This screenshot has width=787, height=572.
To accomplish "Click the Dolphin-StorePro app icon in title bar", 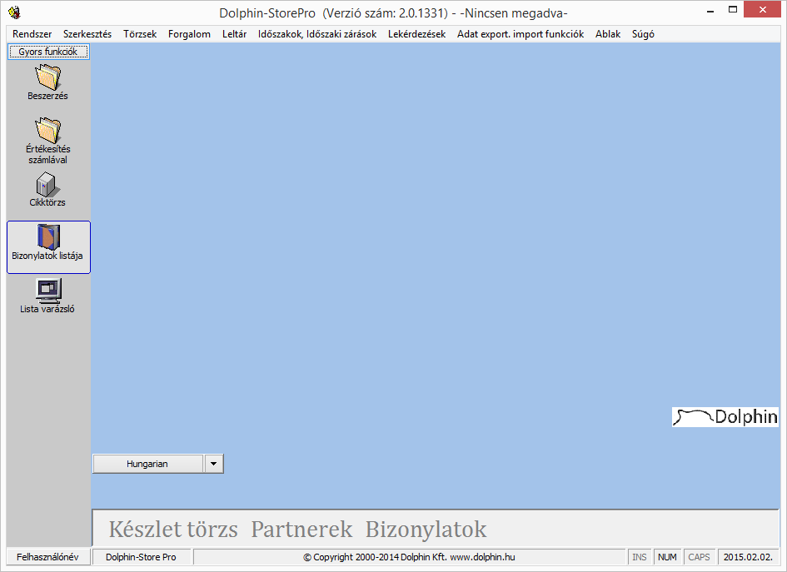I will [x=14, y=12].
